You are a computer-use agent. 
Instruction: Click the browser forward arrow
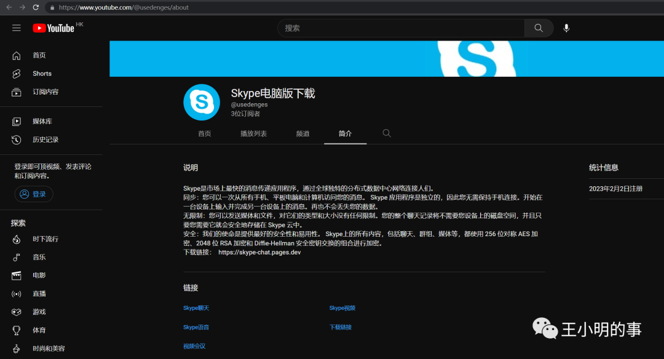(23, 7)
